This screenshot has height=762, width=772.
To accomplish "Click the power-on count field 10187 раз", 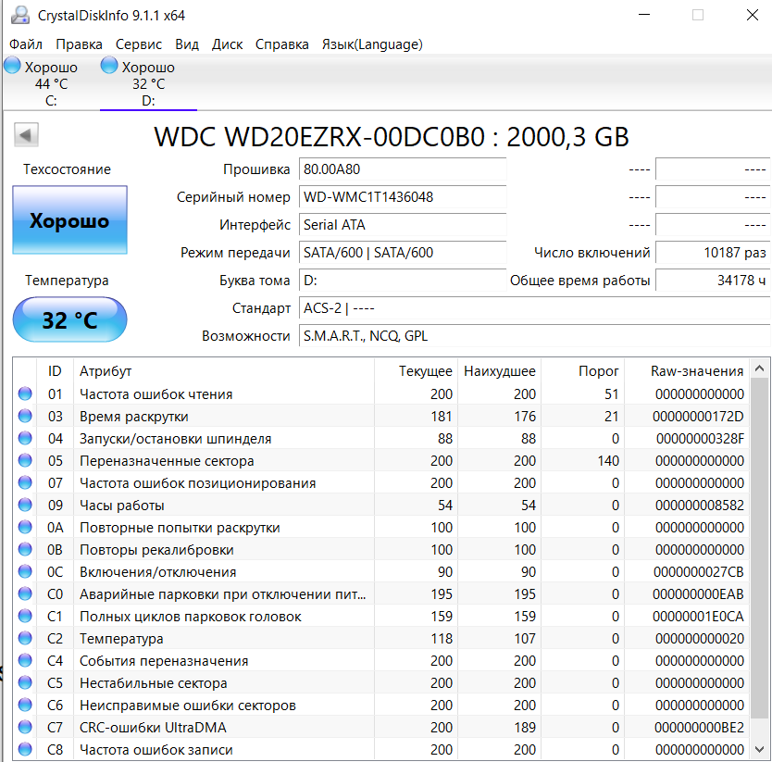I will [x=713, y=252].
